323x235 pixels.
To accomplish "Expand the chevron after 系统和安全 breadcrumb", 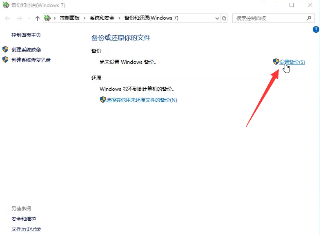I will [x=119, y=18].
